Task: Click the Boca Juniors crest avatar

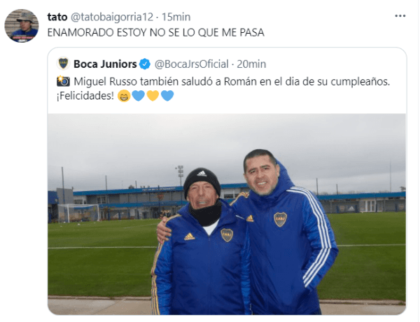Action: pos(64,64)
